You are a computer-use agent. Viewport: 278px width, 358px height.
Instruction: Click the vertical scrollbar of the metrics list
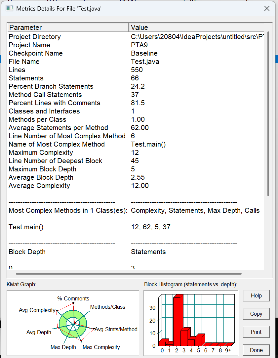tap(268, 114)
